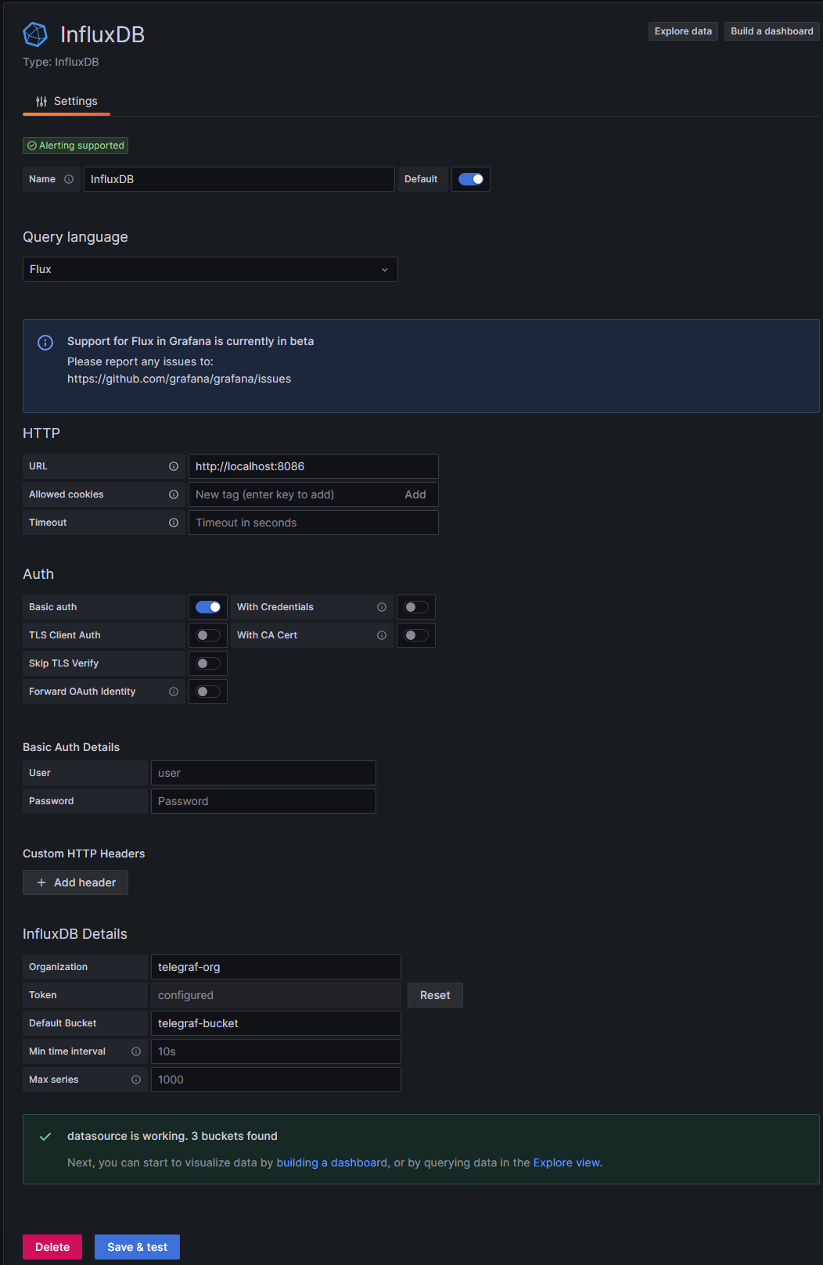The height and width of the screenshot is (1265, 823).
Task: Enable the Skip TLS Verify switch
Action: [208, 663]
